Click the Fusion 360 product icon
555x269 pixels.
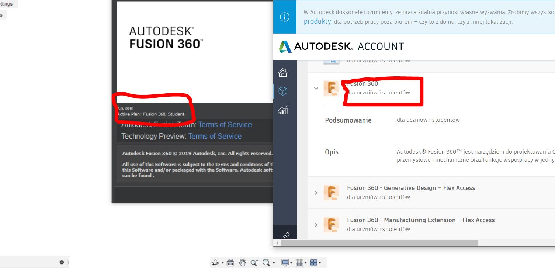click(331, 89)
